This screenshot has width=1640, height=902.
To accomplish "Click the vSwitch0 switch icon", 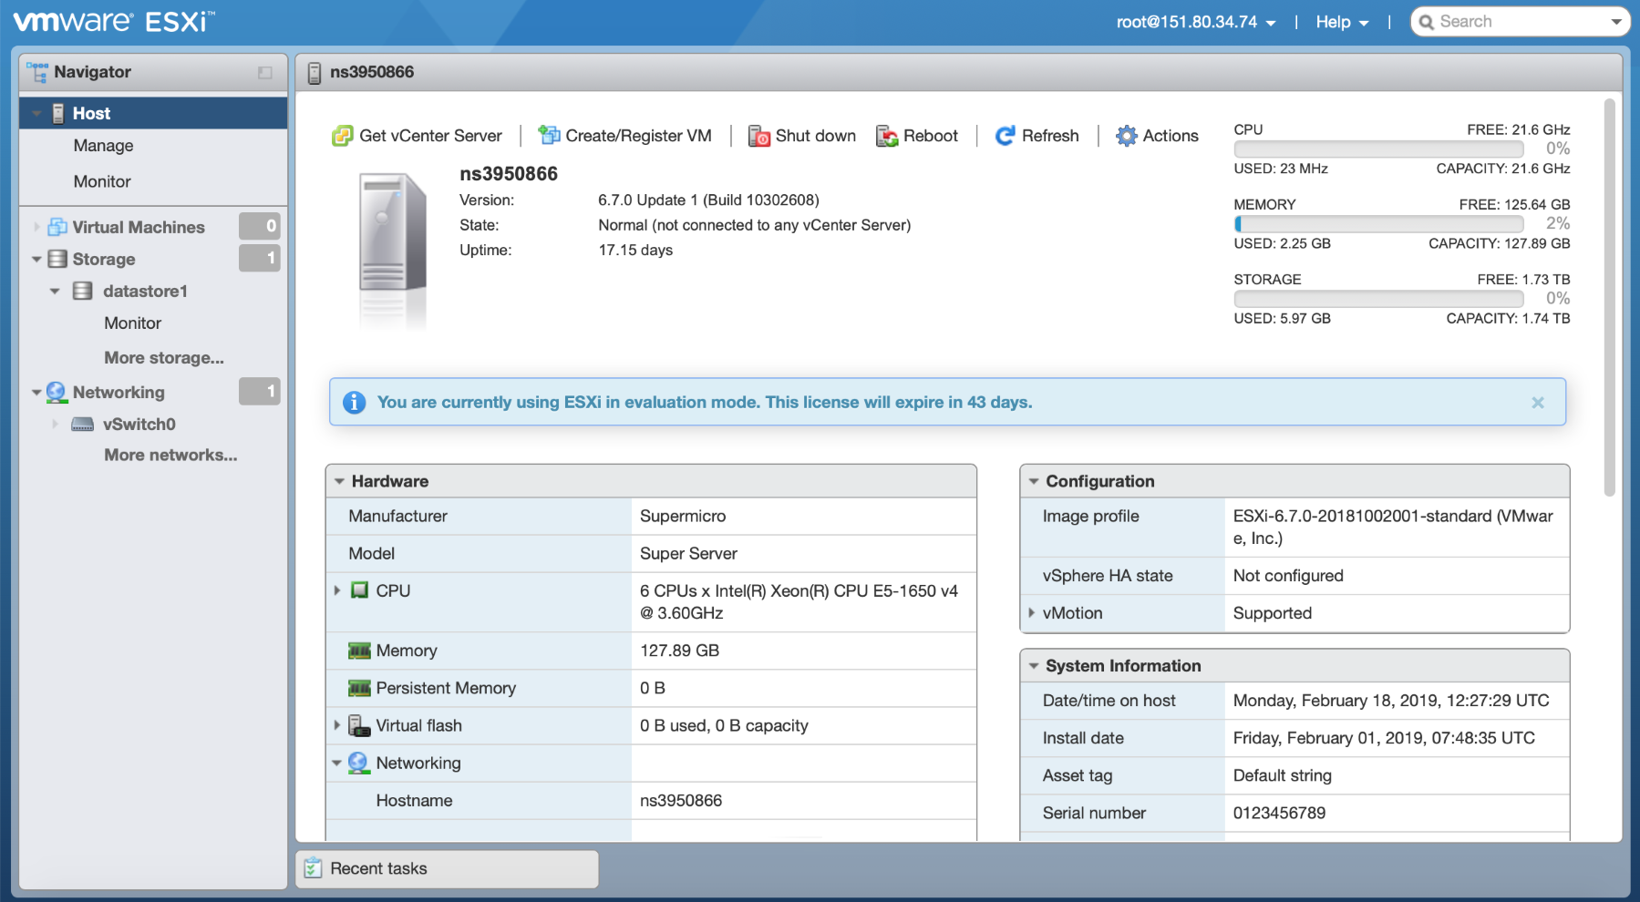I will (82, 424).
